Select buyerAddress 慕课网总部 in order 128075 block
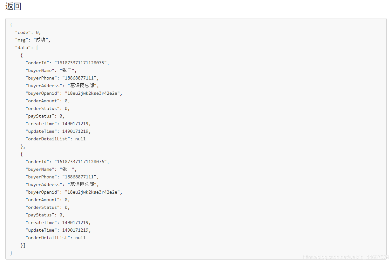This screenshot has width=392, height=263. point(62,86)
